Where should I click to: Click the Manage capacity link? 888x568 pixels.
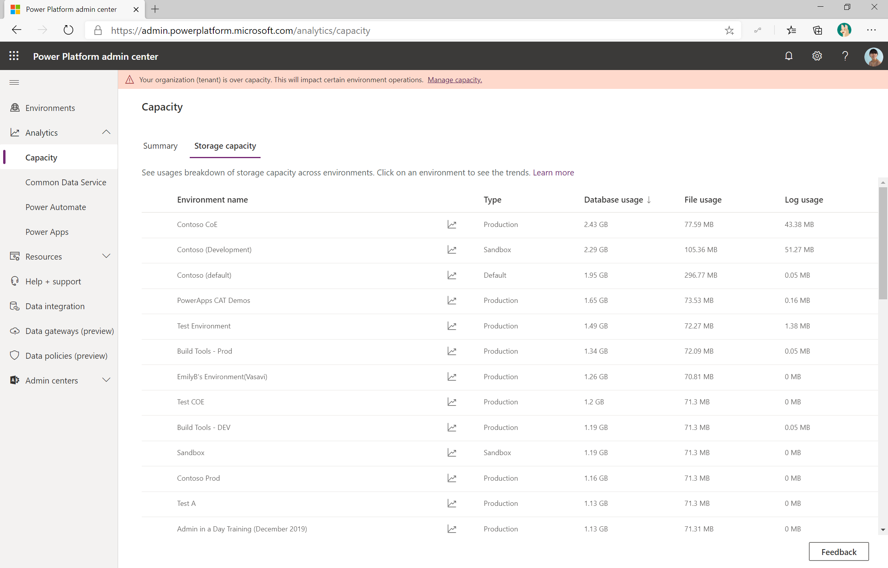[x=454, y=79]
